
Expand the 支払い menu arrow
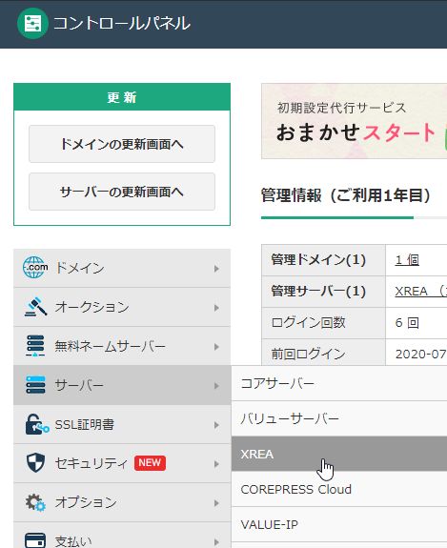pos(216,541)
